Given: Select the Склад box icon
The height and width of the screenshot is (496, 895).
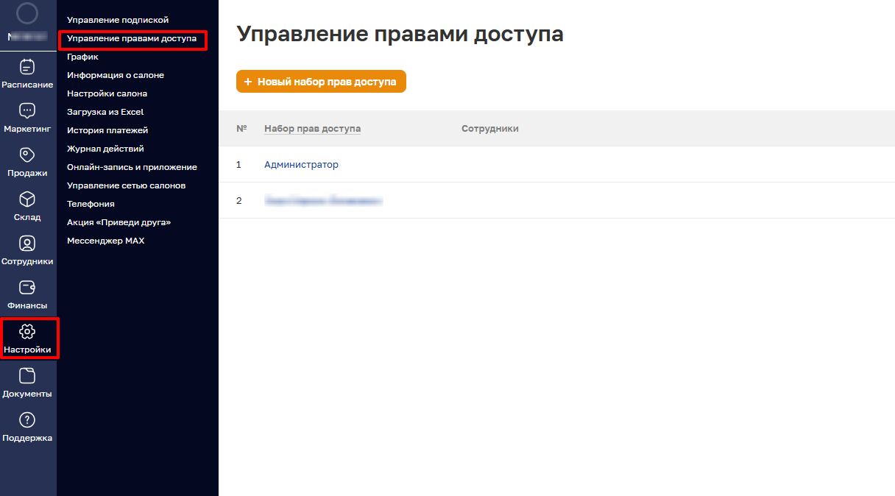Looking at the screenshot, I should point(27,199).
